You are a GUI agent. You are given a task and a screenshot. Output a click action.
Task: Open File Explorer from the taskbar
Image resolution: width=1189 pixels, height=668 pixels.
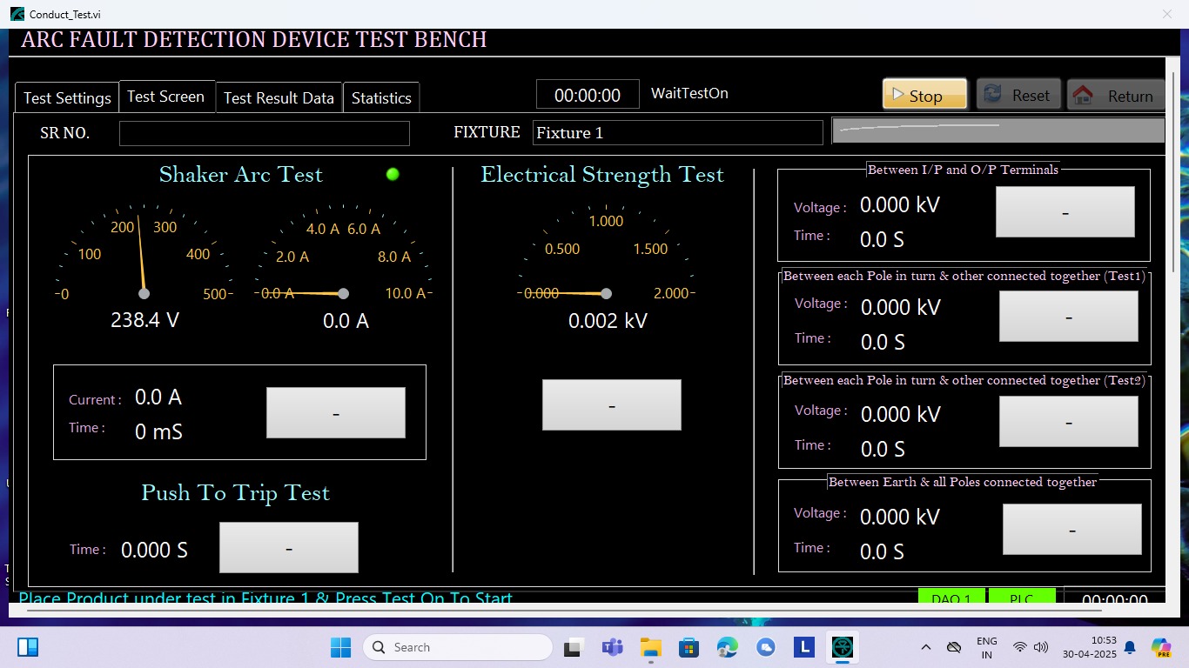651,647
